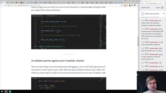This screenshot has height=93, width=166.
Task: Click heading '3) Validate queries against your GraphQL schema'
Action: [x=58, y=61]
